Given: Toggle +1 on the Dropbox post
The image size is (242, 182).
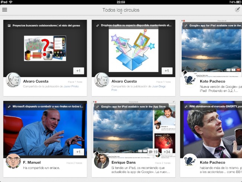Looking at the screenshot, I should (x=166, y=71).
